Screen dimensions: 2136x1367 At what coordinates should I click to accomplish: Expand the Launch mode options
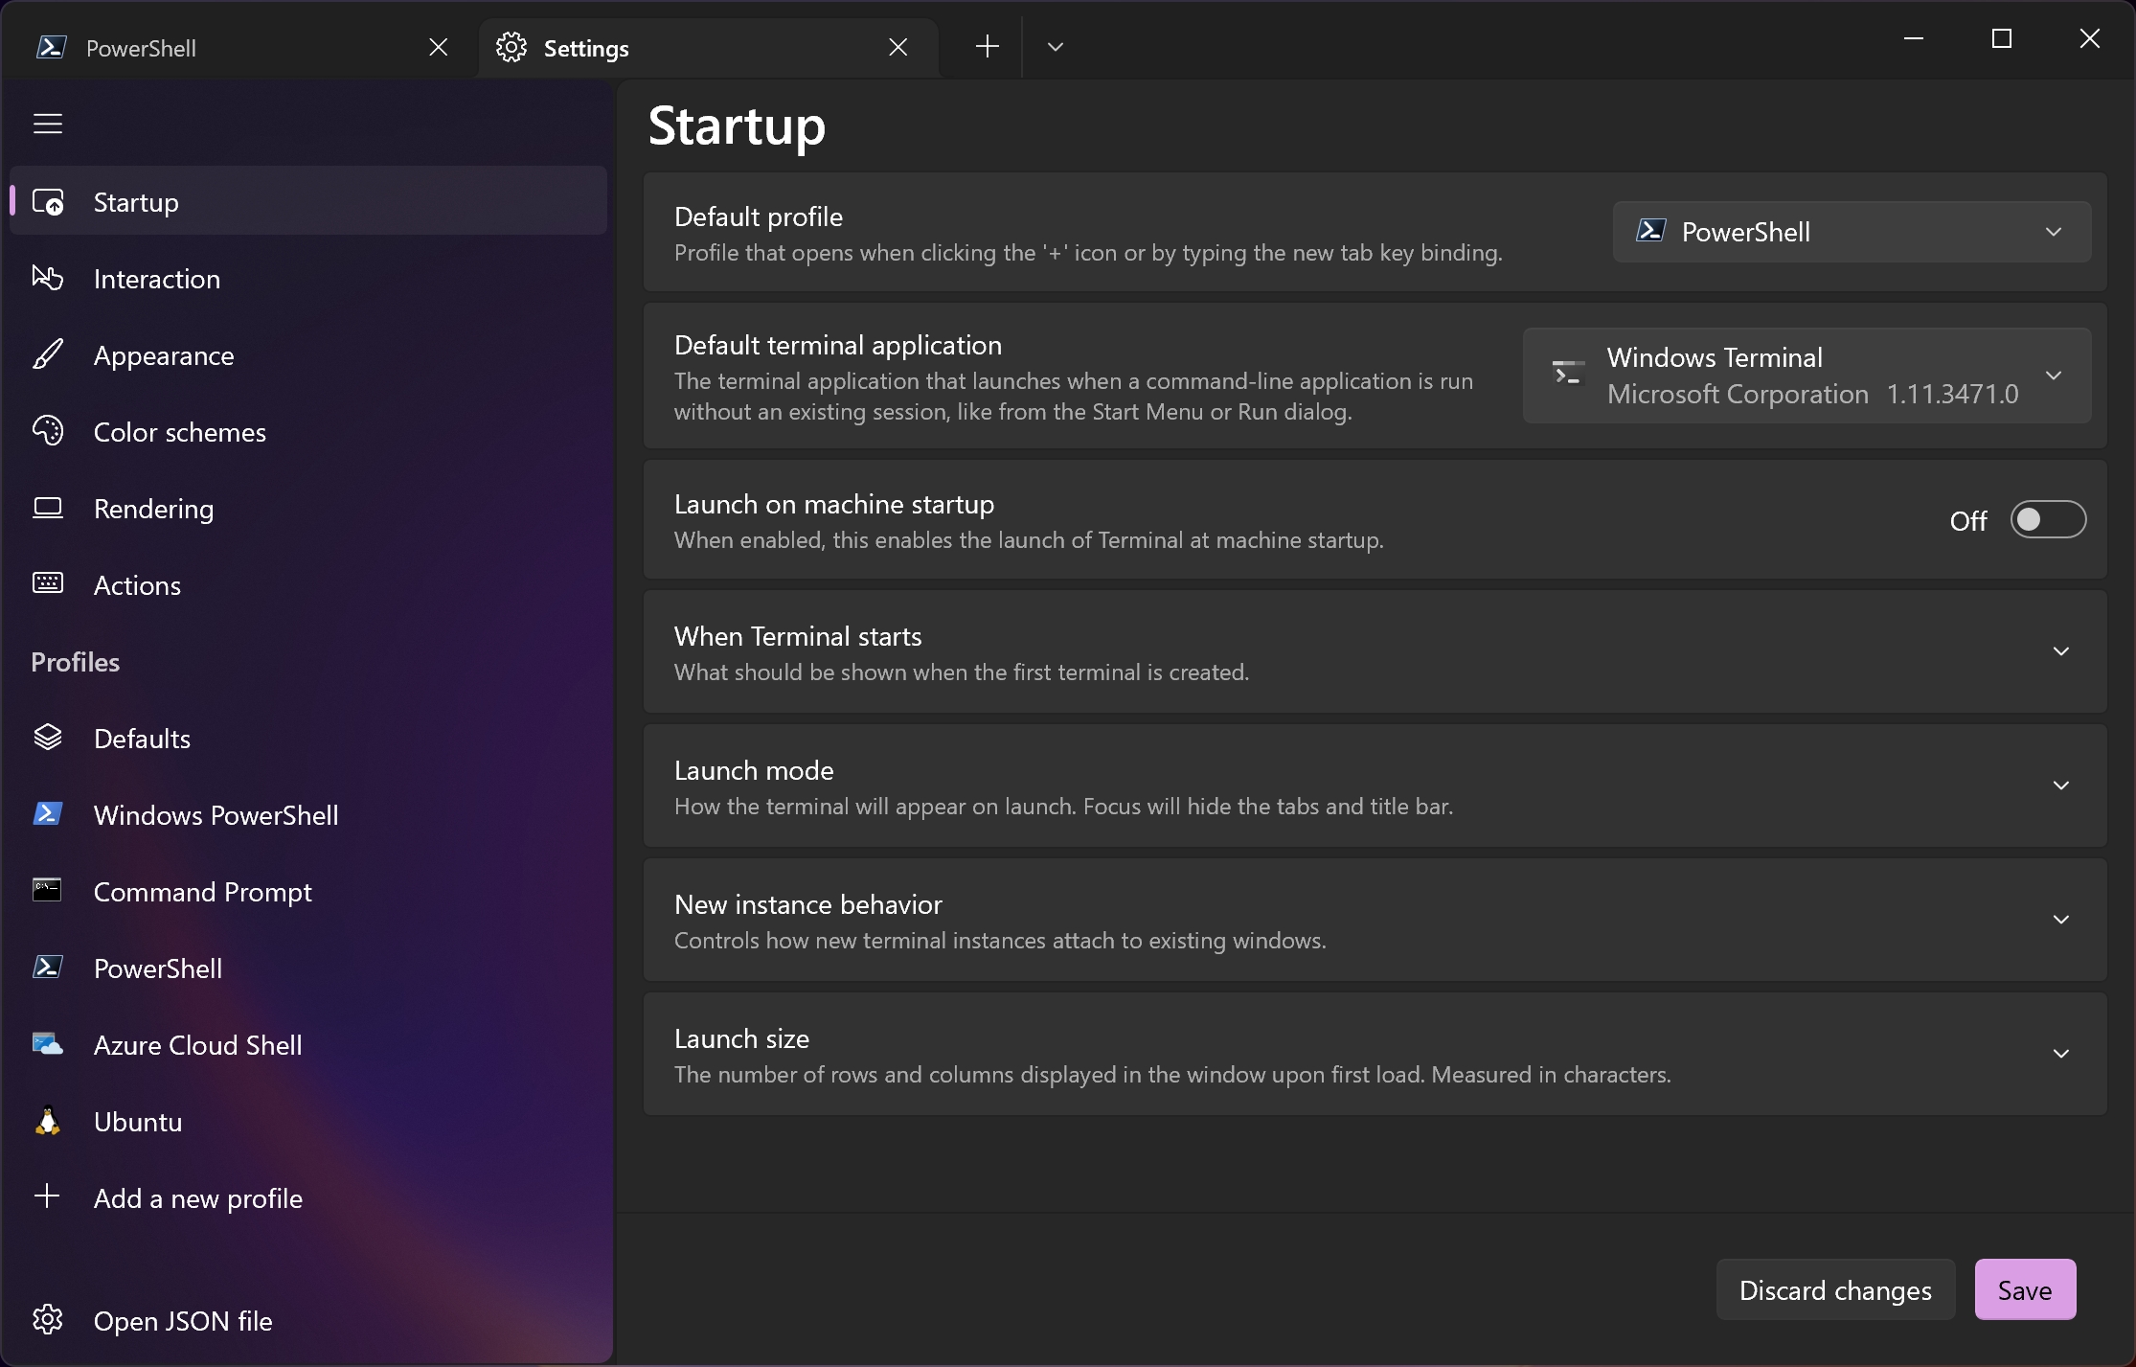coord(2061,786)
